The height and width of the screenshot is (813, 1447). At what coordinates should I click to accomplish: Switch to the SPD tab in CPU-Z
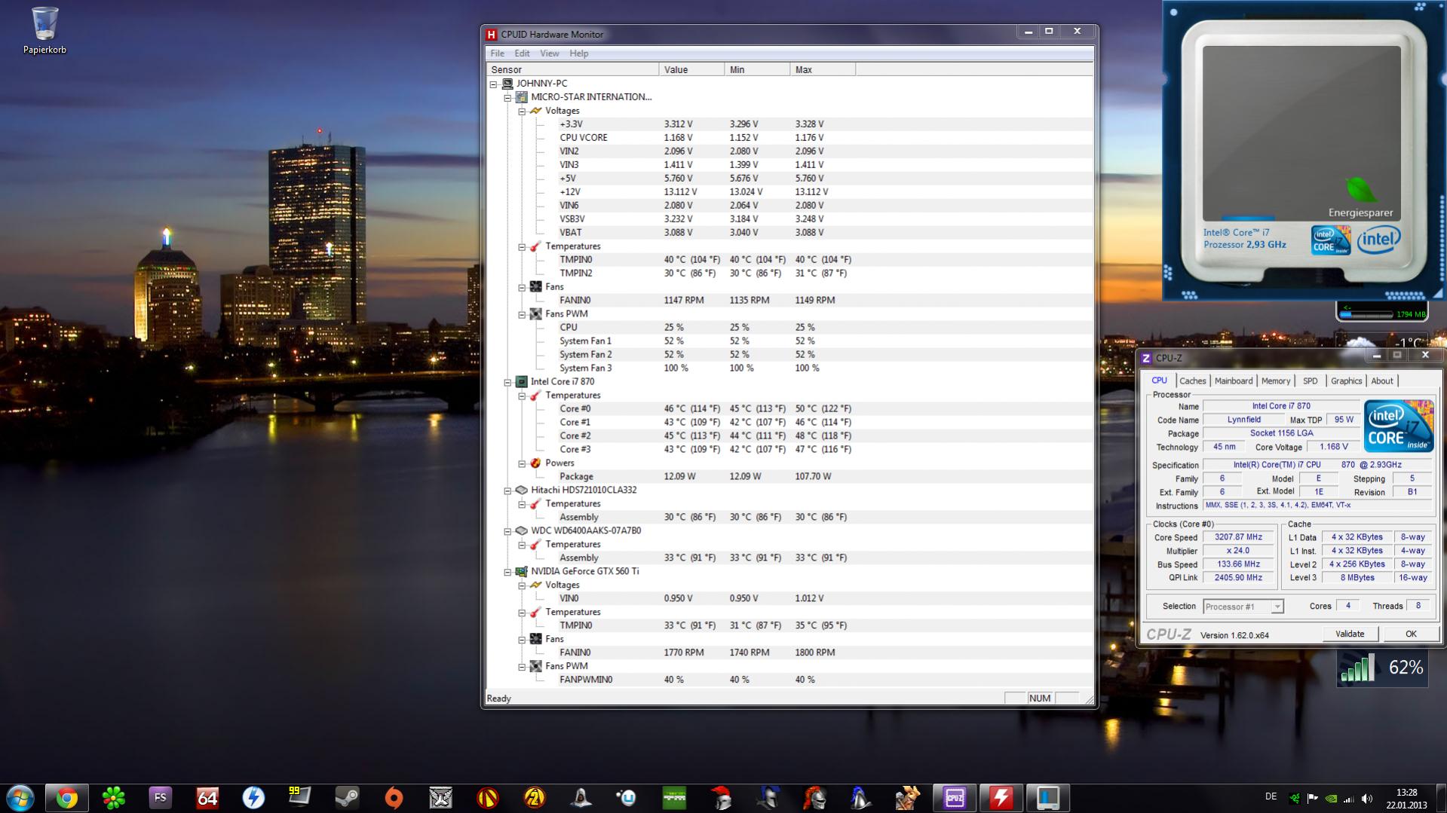coord(1311,381)
